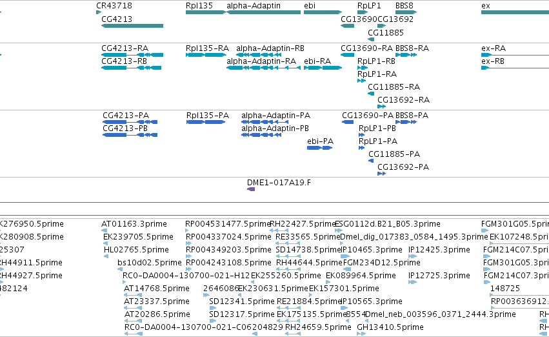The width and height of the screenshot is (549, 337).
Task: Open the alpha-Adaptin-PB protein label
Action: [275, 128]
